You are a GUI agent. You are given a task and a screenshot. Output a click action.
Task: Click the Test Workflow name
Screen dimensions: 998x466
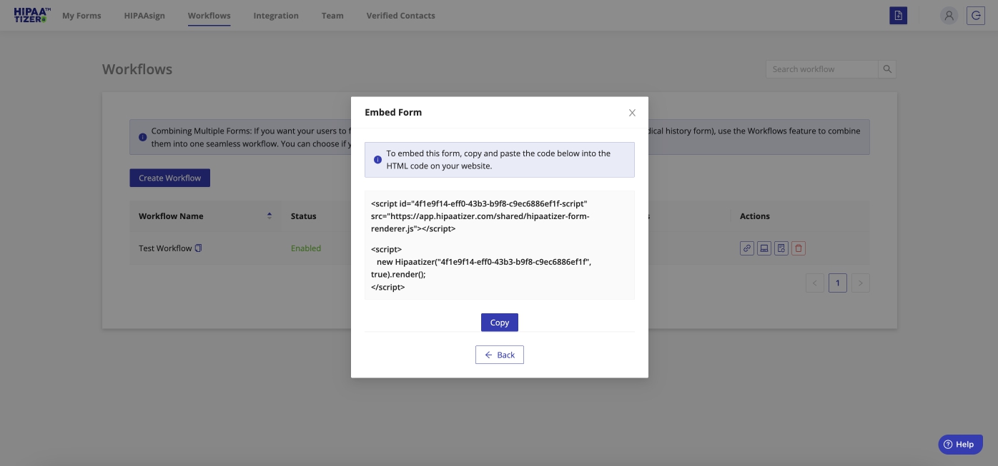click(165, 248)
